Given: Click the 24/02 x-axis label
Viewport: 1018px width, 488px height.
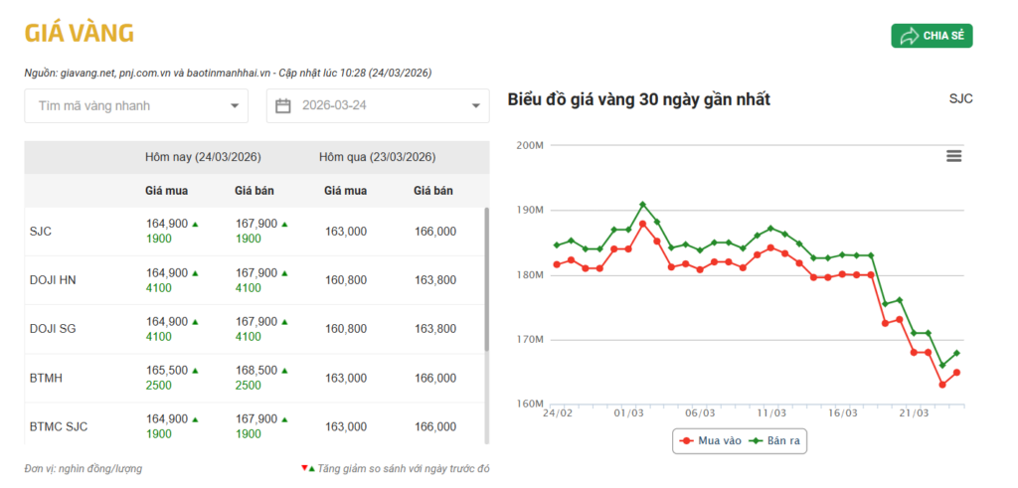Looking at the screenshot, I should pos(557,412).
